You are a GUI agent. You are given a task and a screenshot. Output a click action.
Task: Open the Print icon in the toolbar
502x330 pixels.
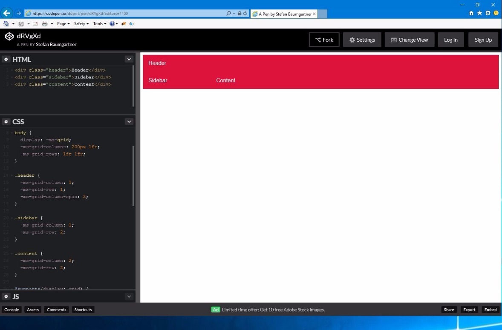pyautogui.click(x=45, y=23)
